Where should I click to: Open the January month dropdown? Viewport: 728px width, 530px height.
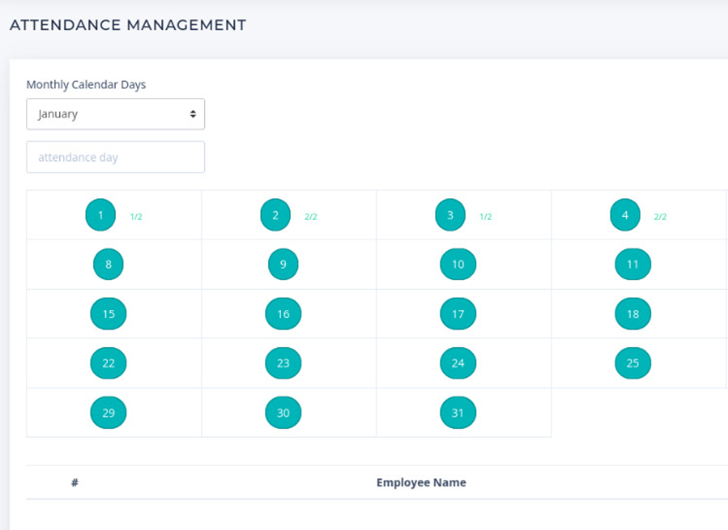click(115, 114)
